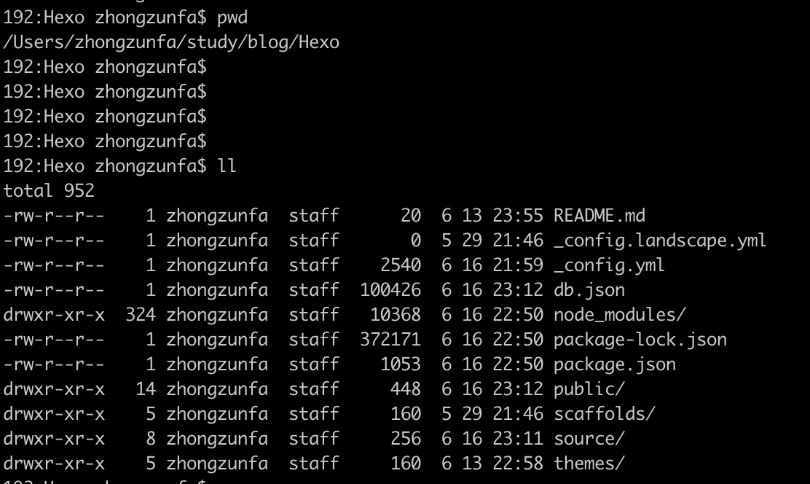The height and width of the screenshot is (484, 810).
Task: Click the db.json filename
Action: click(x=589, y=290)
